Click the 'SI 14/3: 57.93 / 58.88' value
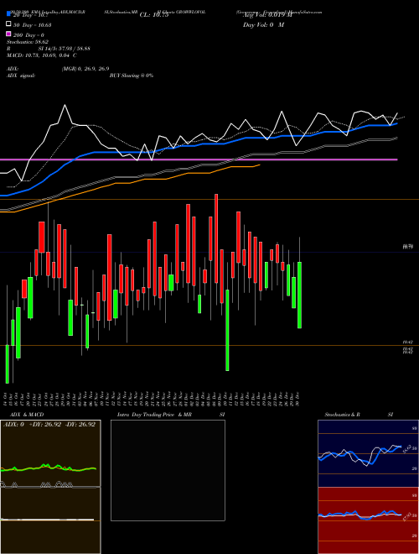The height and width of the screenshot is (554, 419). tap(65, 49)
